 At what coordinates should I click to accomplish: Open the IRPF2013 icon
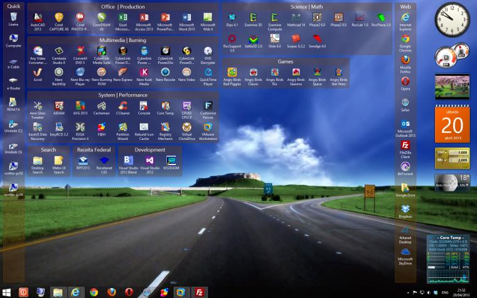click(x=83, y=162)
